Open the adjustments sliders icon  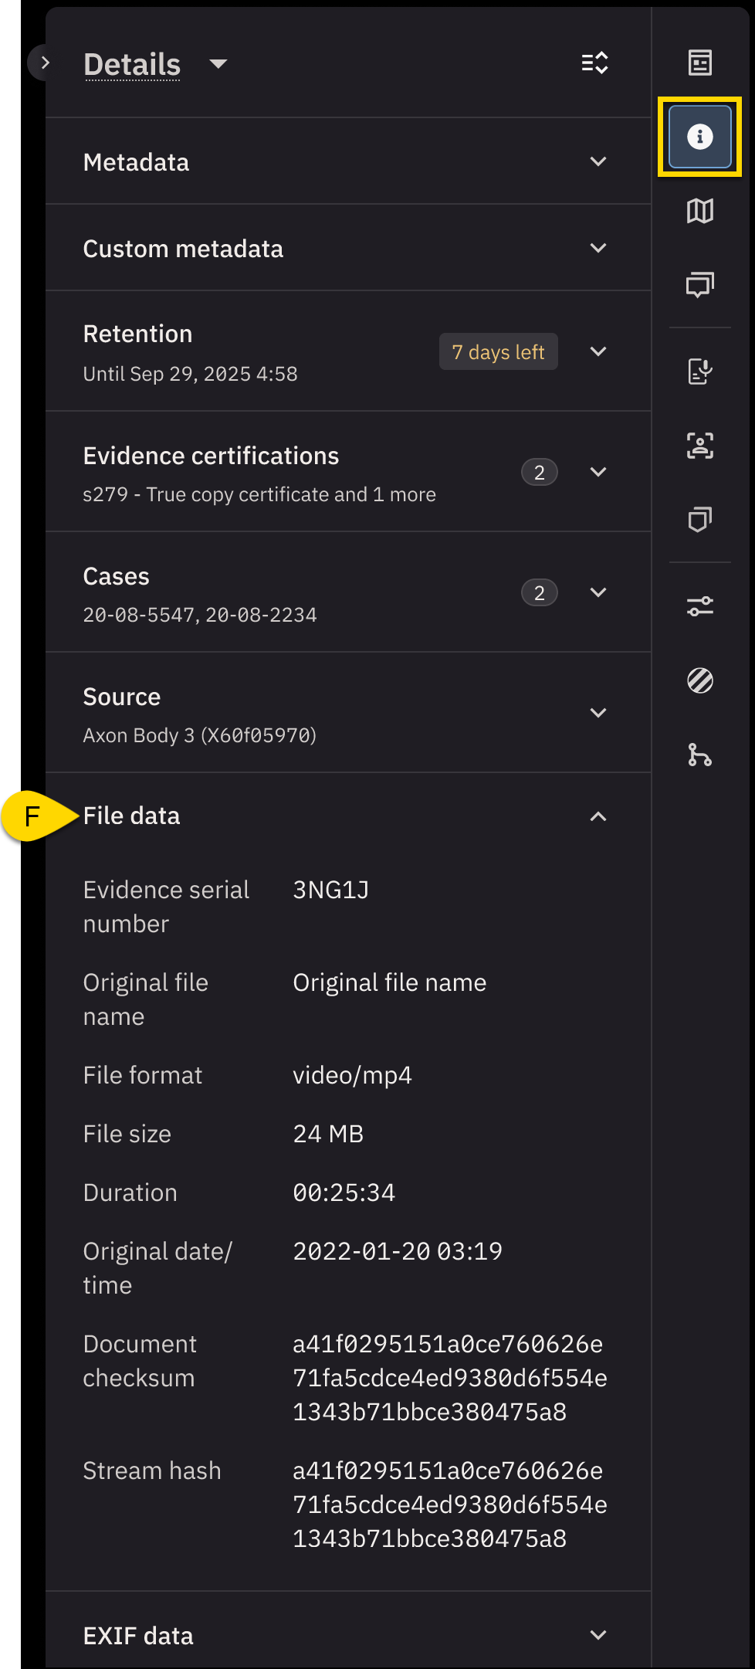coord(699,606)
